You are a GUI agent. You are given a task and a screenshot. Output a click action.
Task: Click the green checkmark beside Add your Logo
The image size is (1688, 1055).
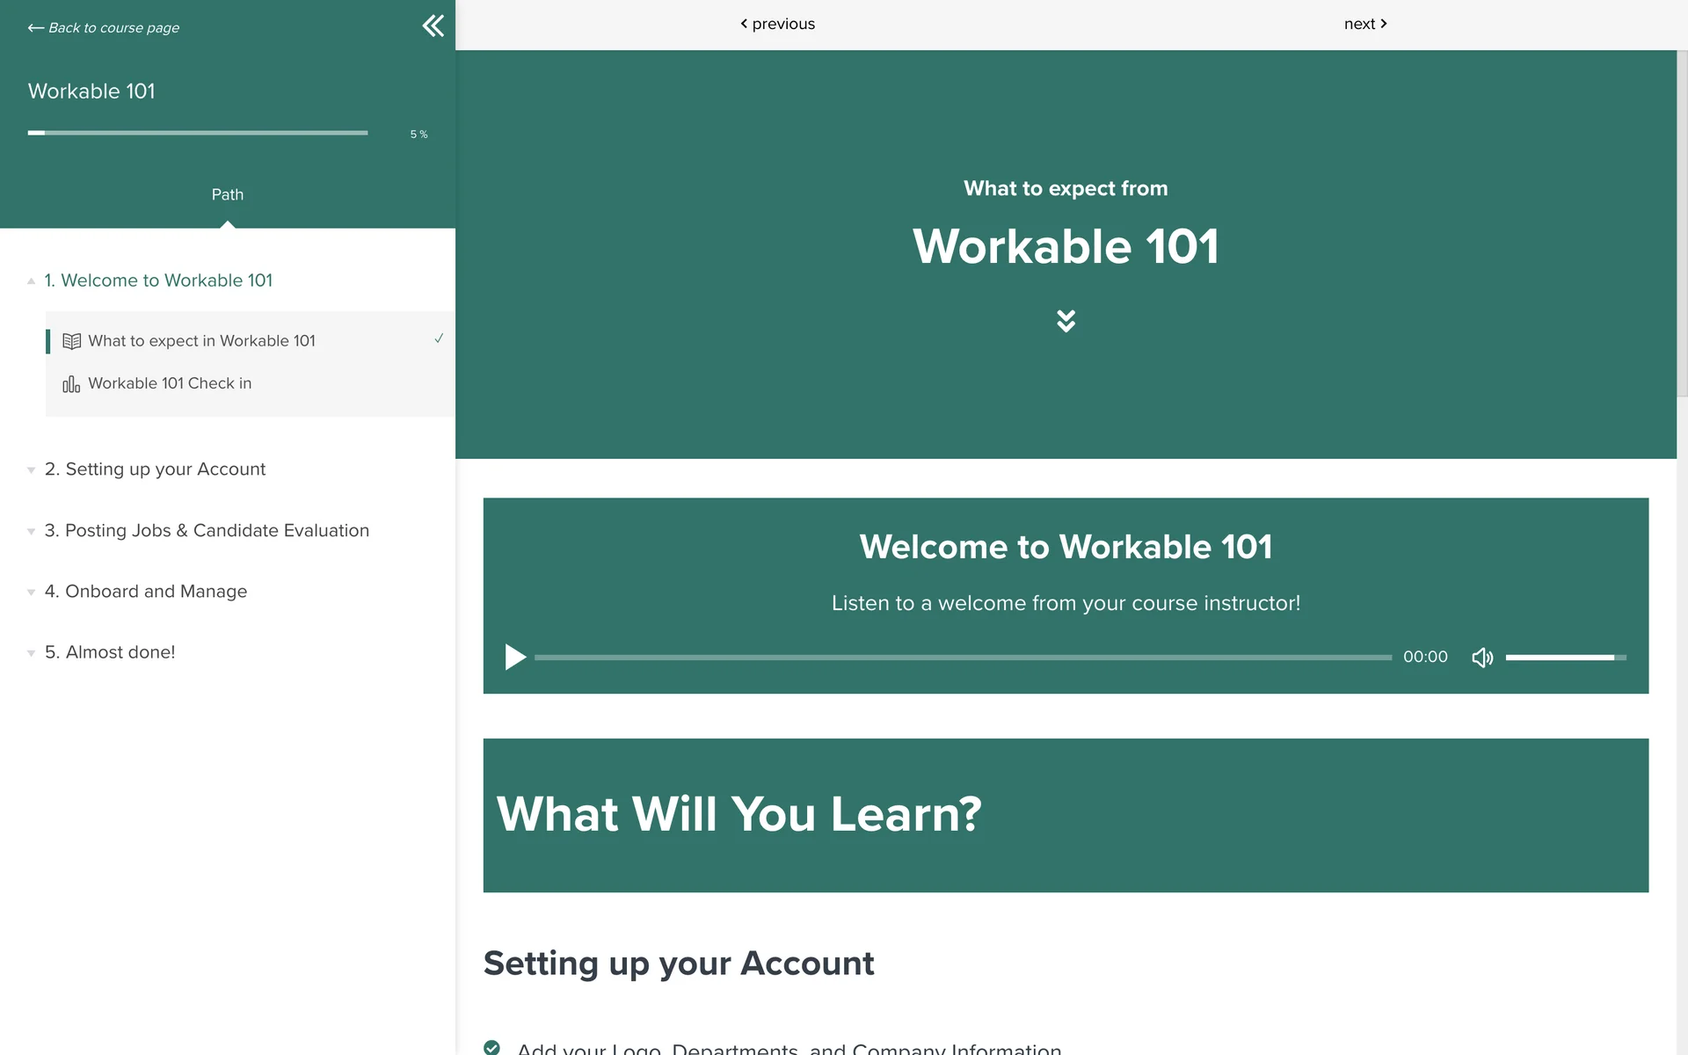492,1047
